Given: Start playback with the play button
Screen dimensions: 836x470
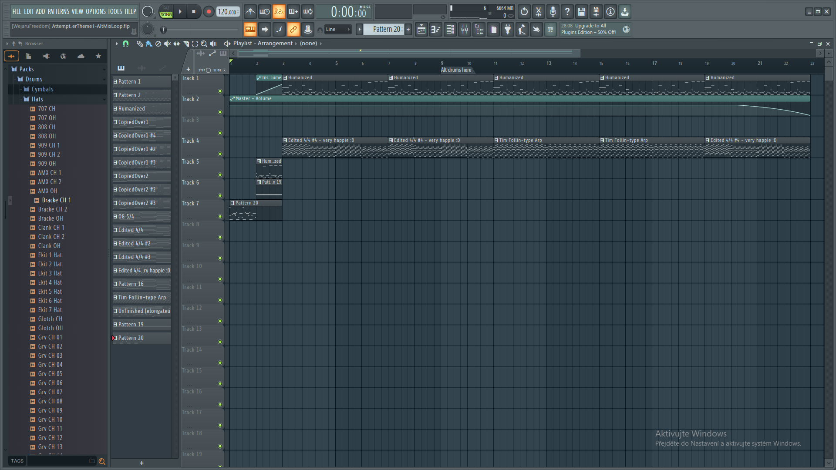Looking at the screenshot, I should point(180,12).
